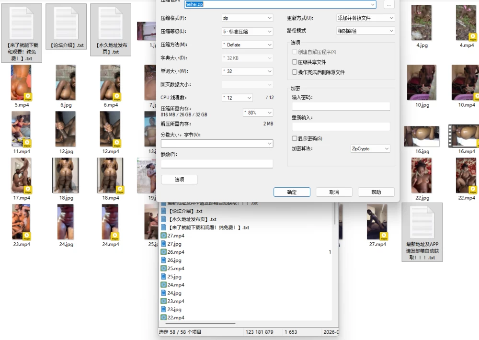The image size is (479, 340).
Task: Open the CPU 线程数 dropdown showing 12
Action: 238,98
